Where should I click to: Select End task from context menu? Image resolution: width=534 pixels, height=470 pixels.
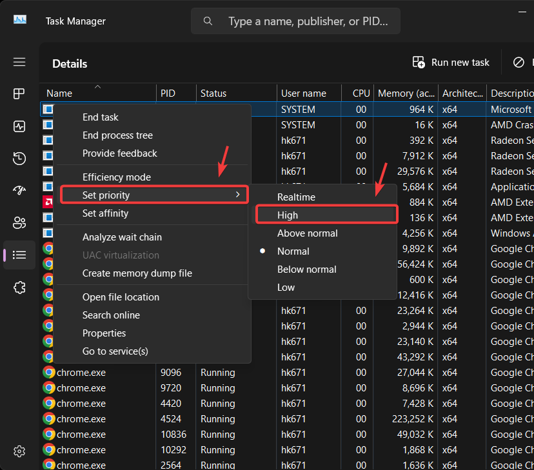101,117
